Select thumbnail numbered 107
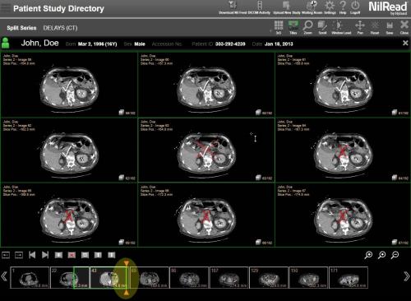The width and height of the screenshot is (411, 301). (229, 278)
